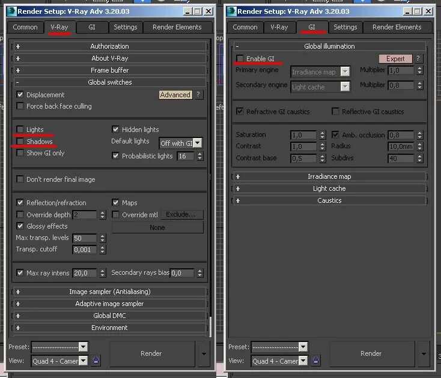441x378 pixels.
Task: Open View dropdown in left window
Action: coord(83,361)
